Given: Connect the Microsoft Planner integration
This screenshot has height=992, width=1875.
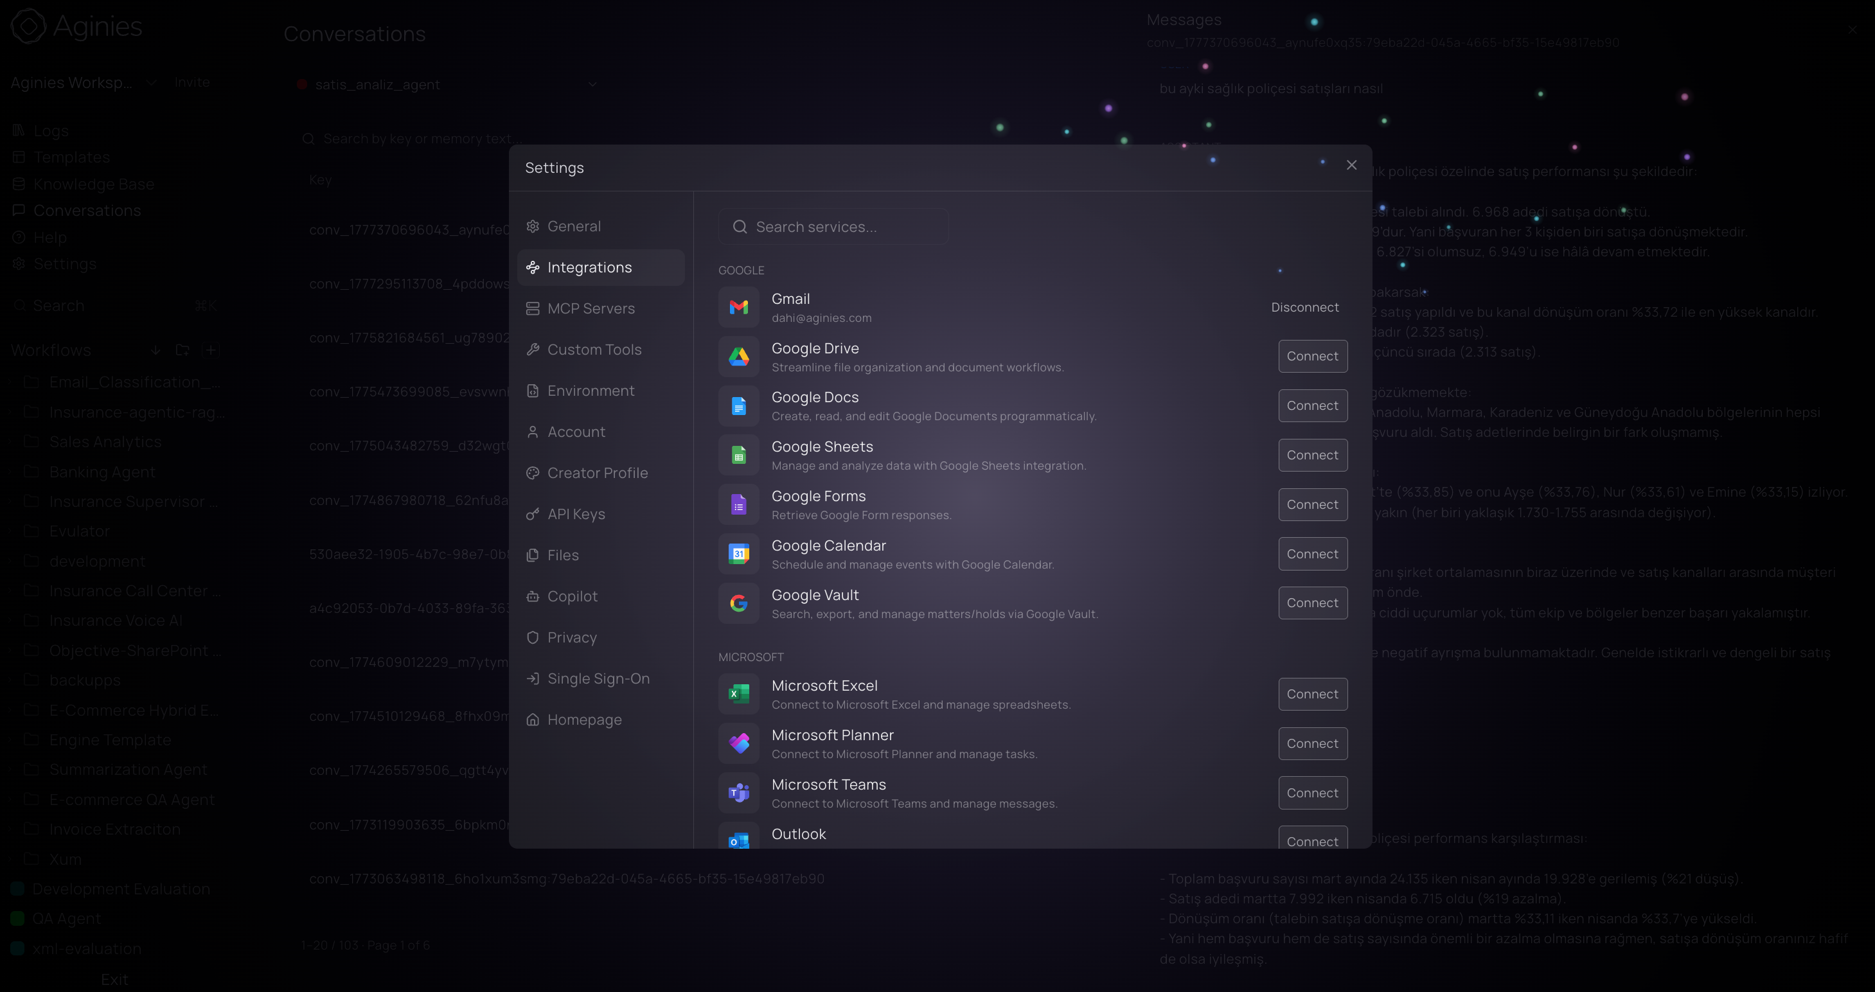Looking at the screenshot, I should (1312, 744).
